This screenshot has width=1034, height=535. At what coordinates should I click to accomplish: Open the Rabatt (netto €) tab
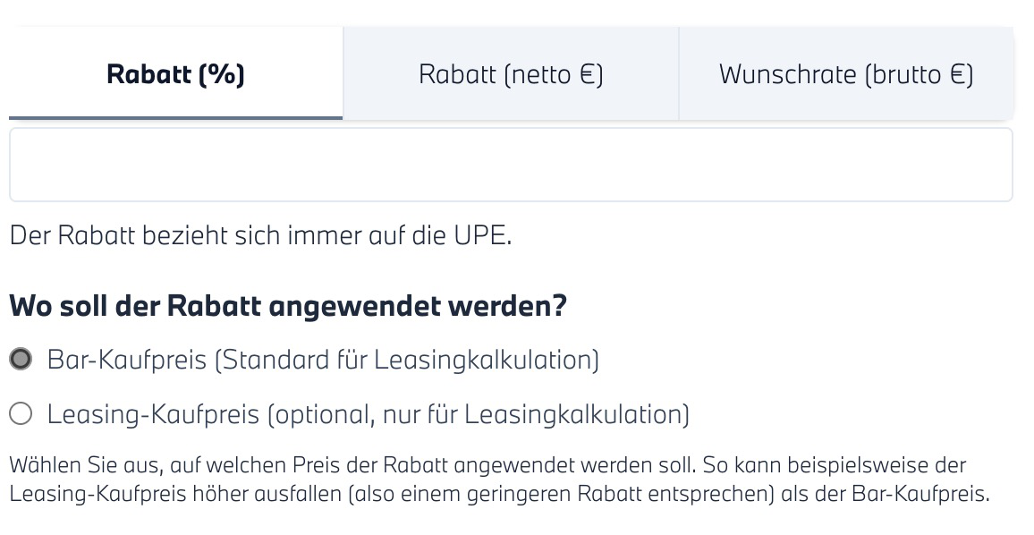[x=511, y=74]
